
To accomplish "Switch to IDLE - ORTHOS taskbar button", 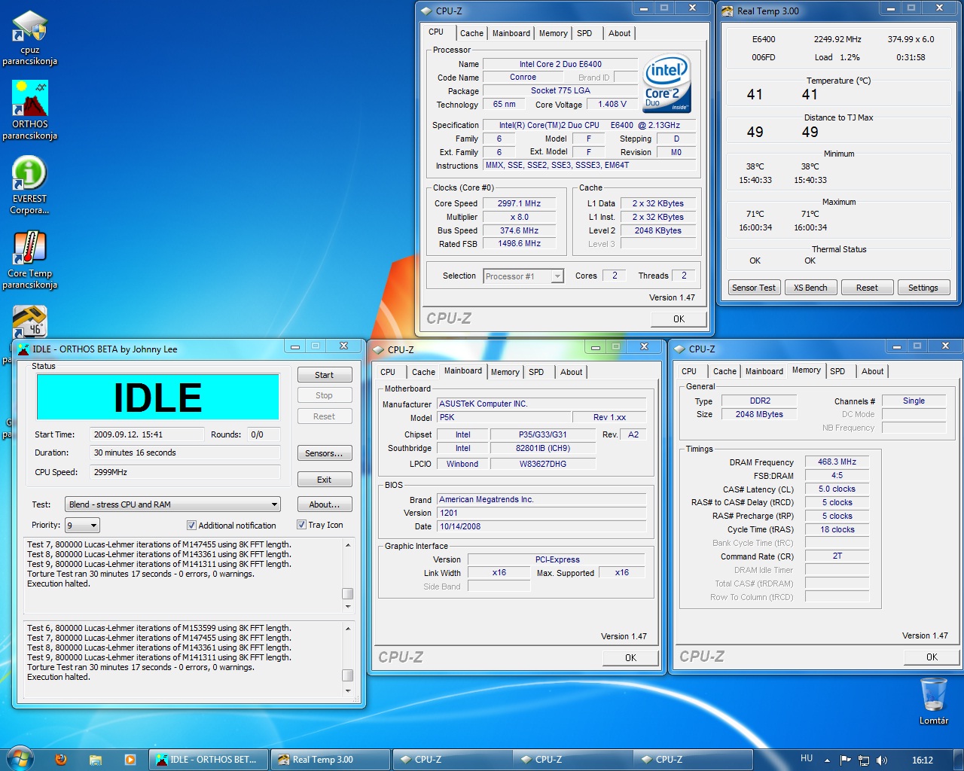I will tap(207, 760).
